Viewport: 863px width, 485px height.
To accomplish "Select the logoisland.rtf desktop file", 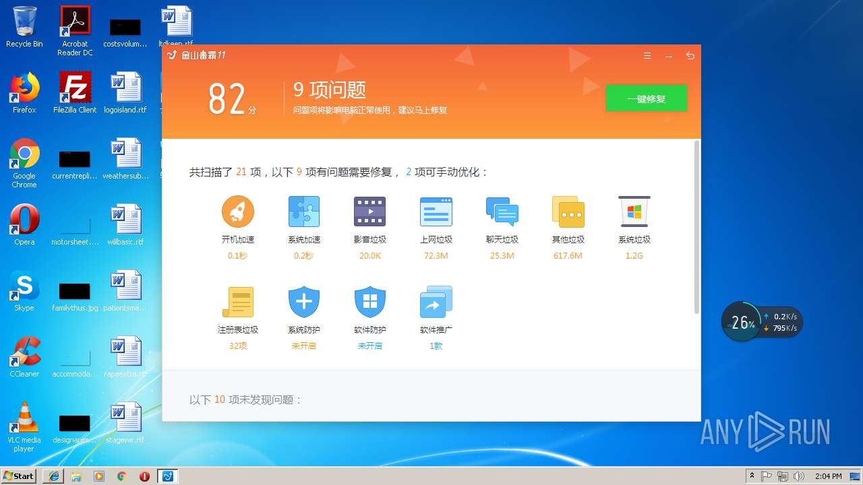I will tap(125, 92).
